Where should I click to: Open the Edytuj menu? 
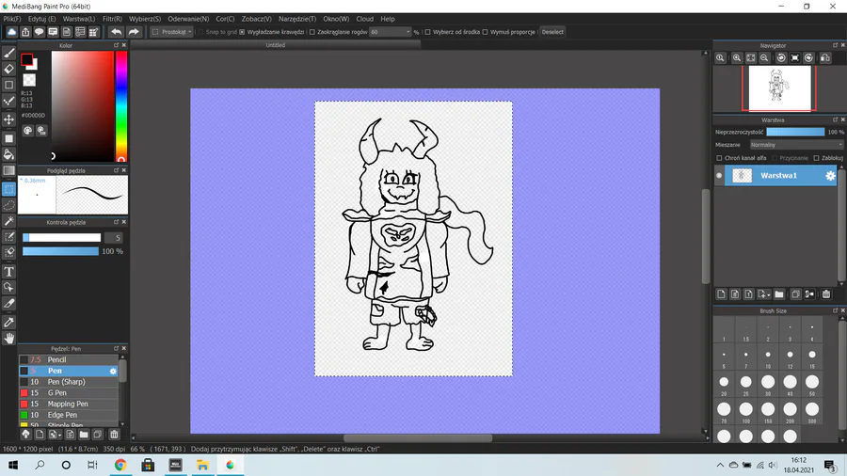[41, 19]
